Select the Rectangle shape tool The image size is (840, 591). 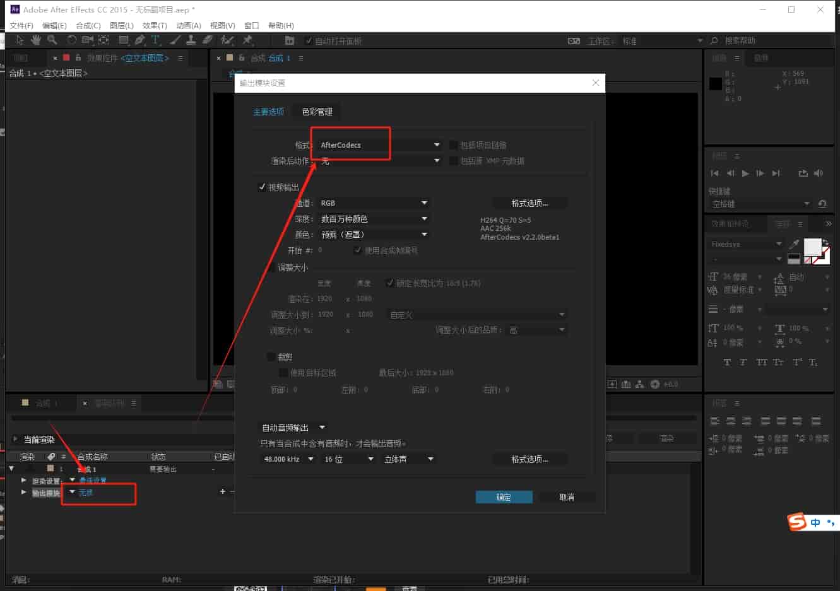124,40
